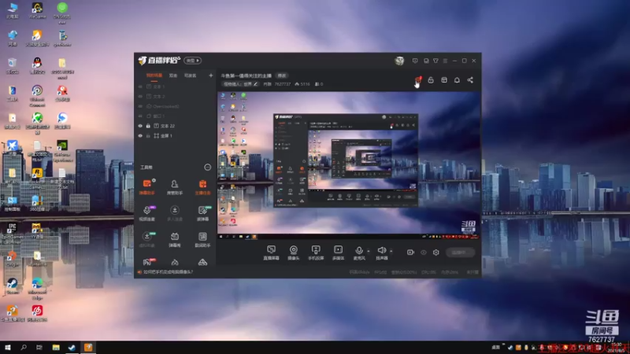Share the room via share icon
630x354 pixels.
tap(470, 80)
